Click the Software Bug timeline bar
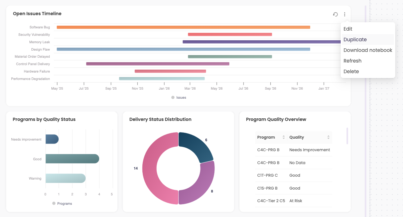The width and height of the screenshot is (403, 217). tap(183, 27)
